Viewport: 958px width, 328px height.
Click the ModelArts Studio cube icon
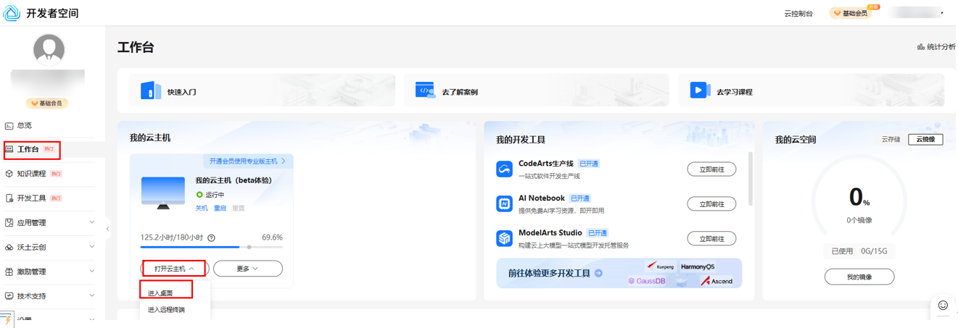point(504,238)
